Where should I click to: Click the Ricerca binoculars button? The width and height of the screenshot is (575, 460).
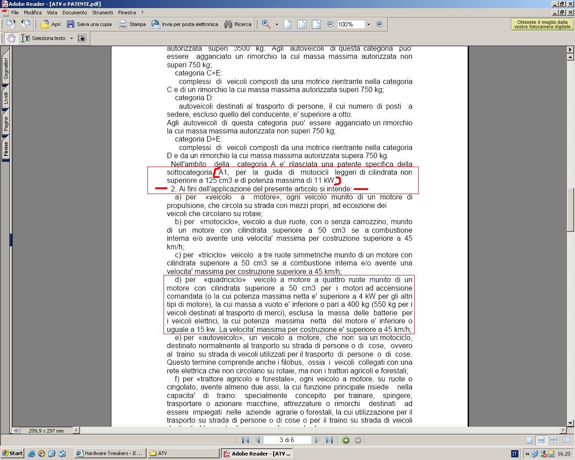coord(238,24)
